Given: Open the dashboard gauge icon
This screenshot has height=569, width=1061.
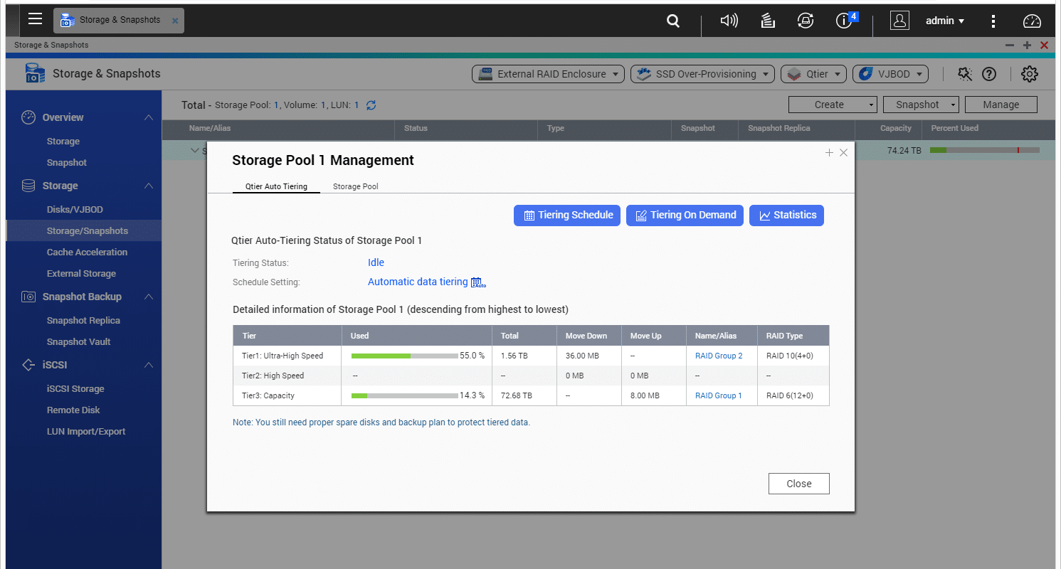Looking at the screenshot, I should [x=1032, y=21].
